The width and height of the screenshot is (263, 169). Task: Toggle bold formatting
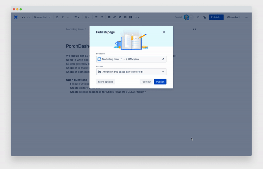click(x=57, y=17)
